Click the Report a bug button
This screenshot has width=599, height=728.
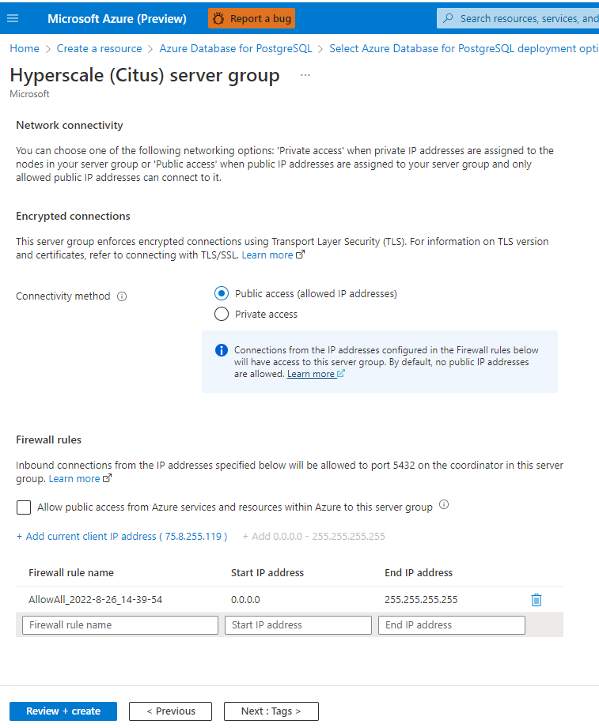(252, 18)
